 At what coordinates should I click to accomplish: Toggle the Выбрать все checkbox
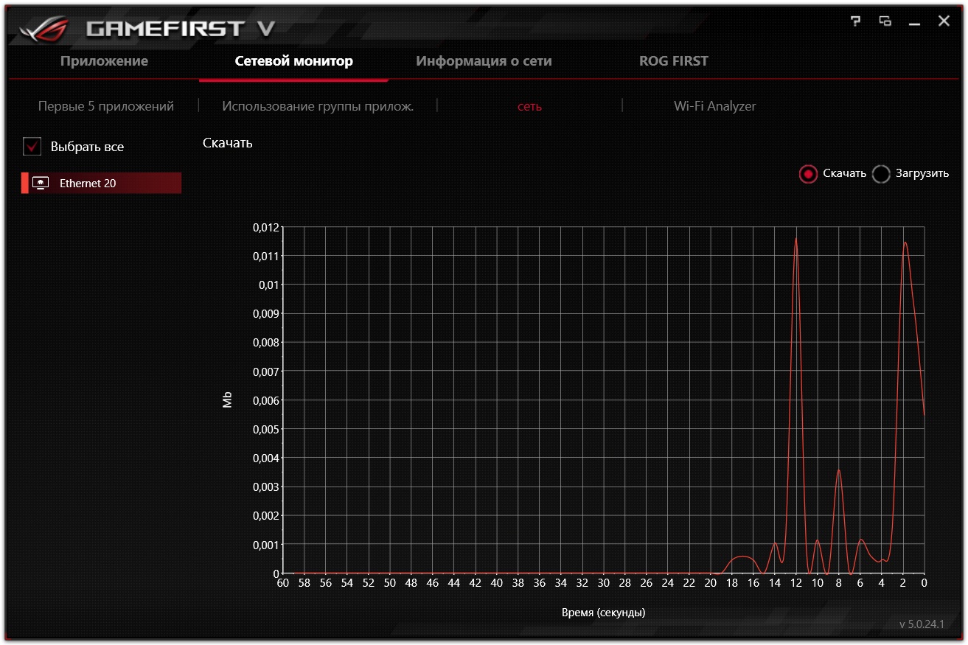click(x=32, y=146)
